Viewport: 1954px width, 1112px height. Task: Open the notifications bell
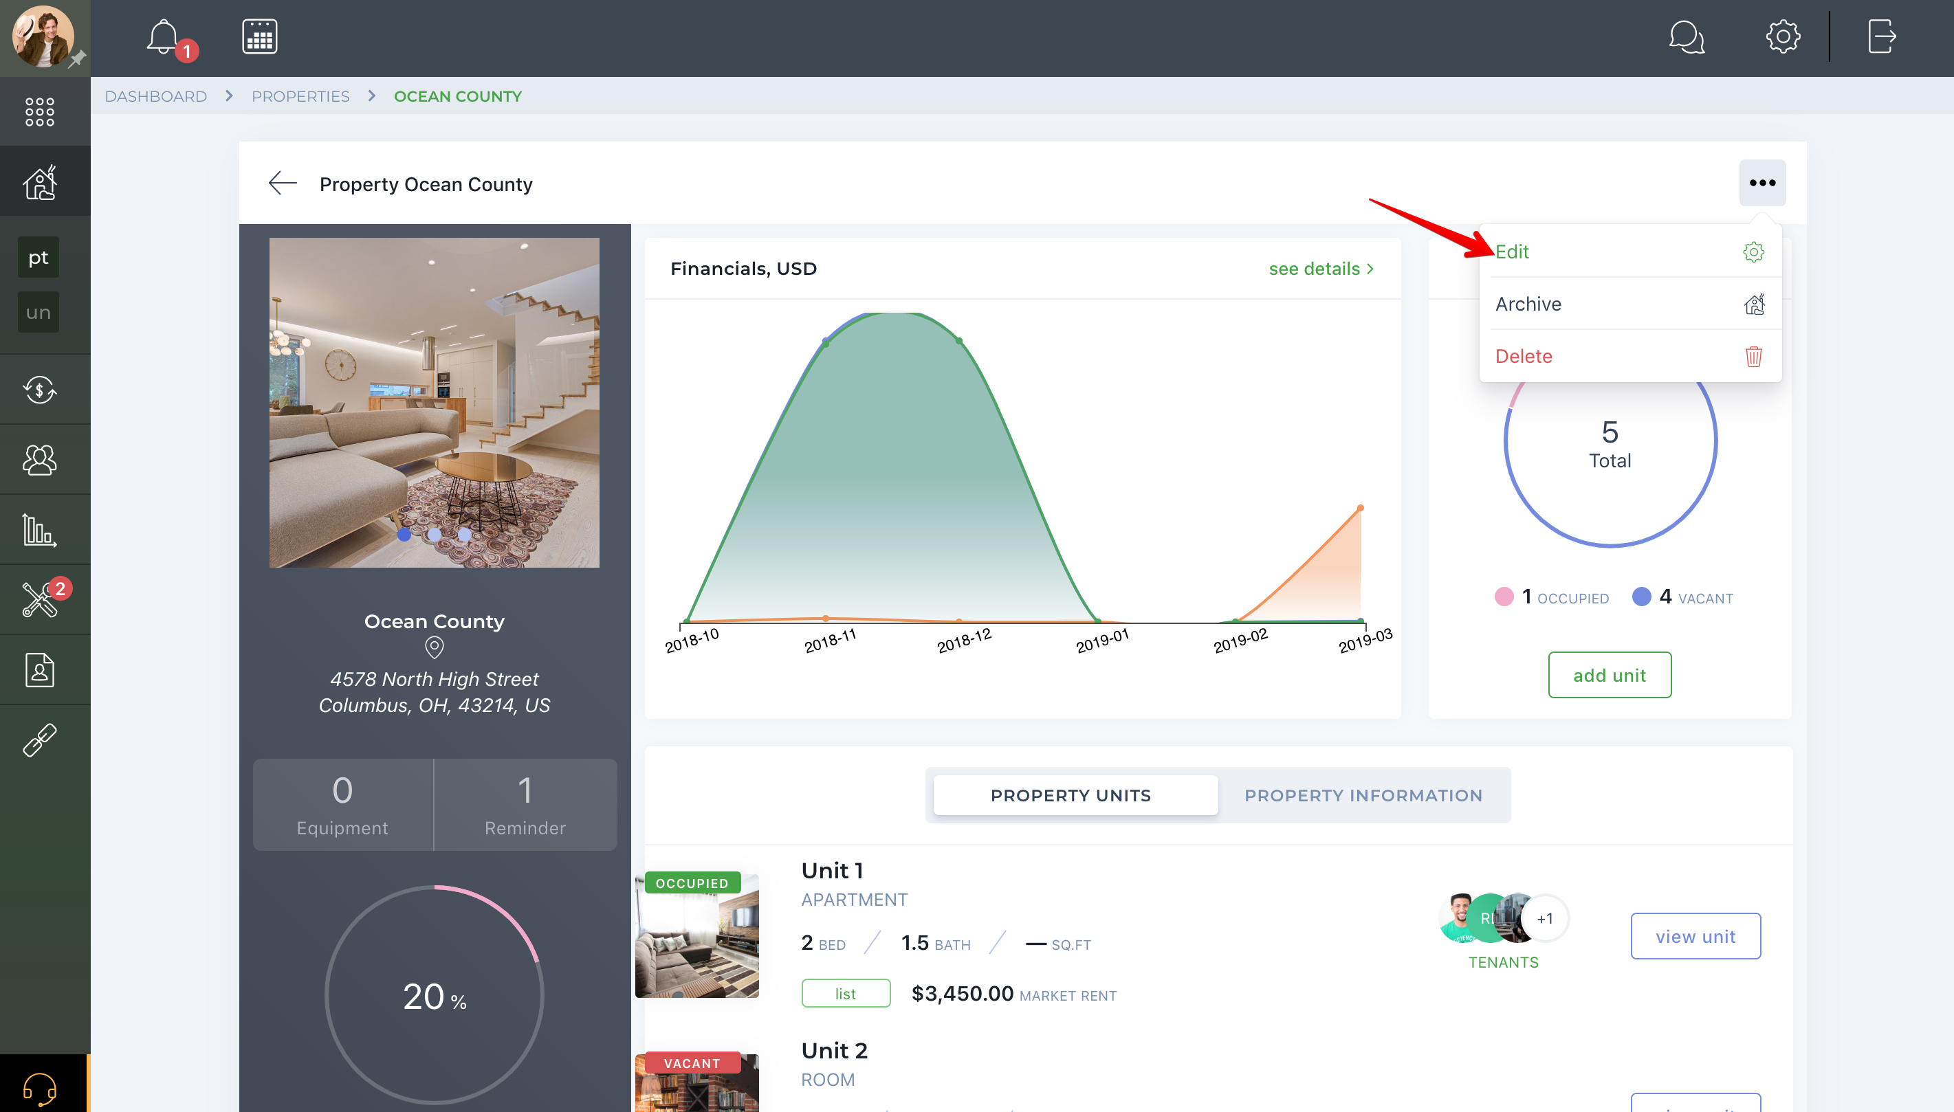pyautogui.click(x=163, y=36)
